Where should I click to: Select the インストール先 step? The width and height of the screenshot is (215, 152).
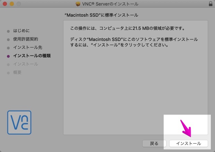click(x=28, y=48)
